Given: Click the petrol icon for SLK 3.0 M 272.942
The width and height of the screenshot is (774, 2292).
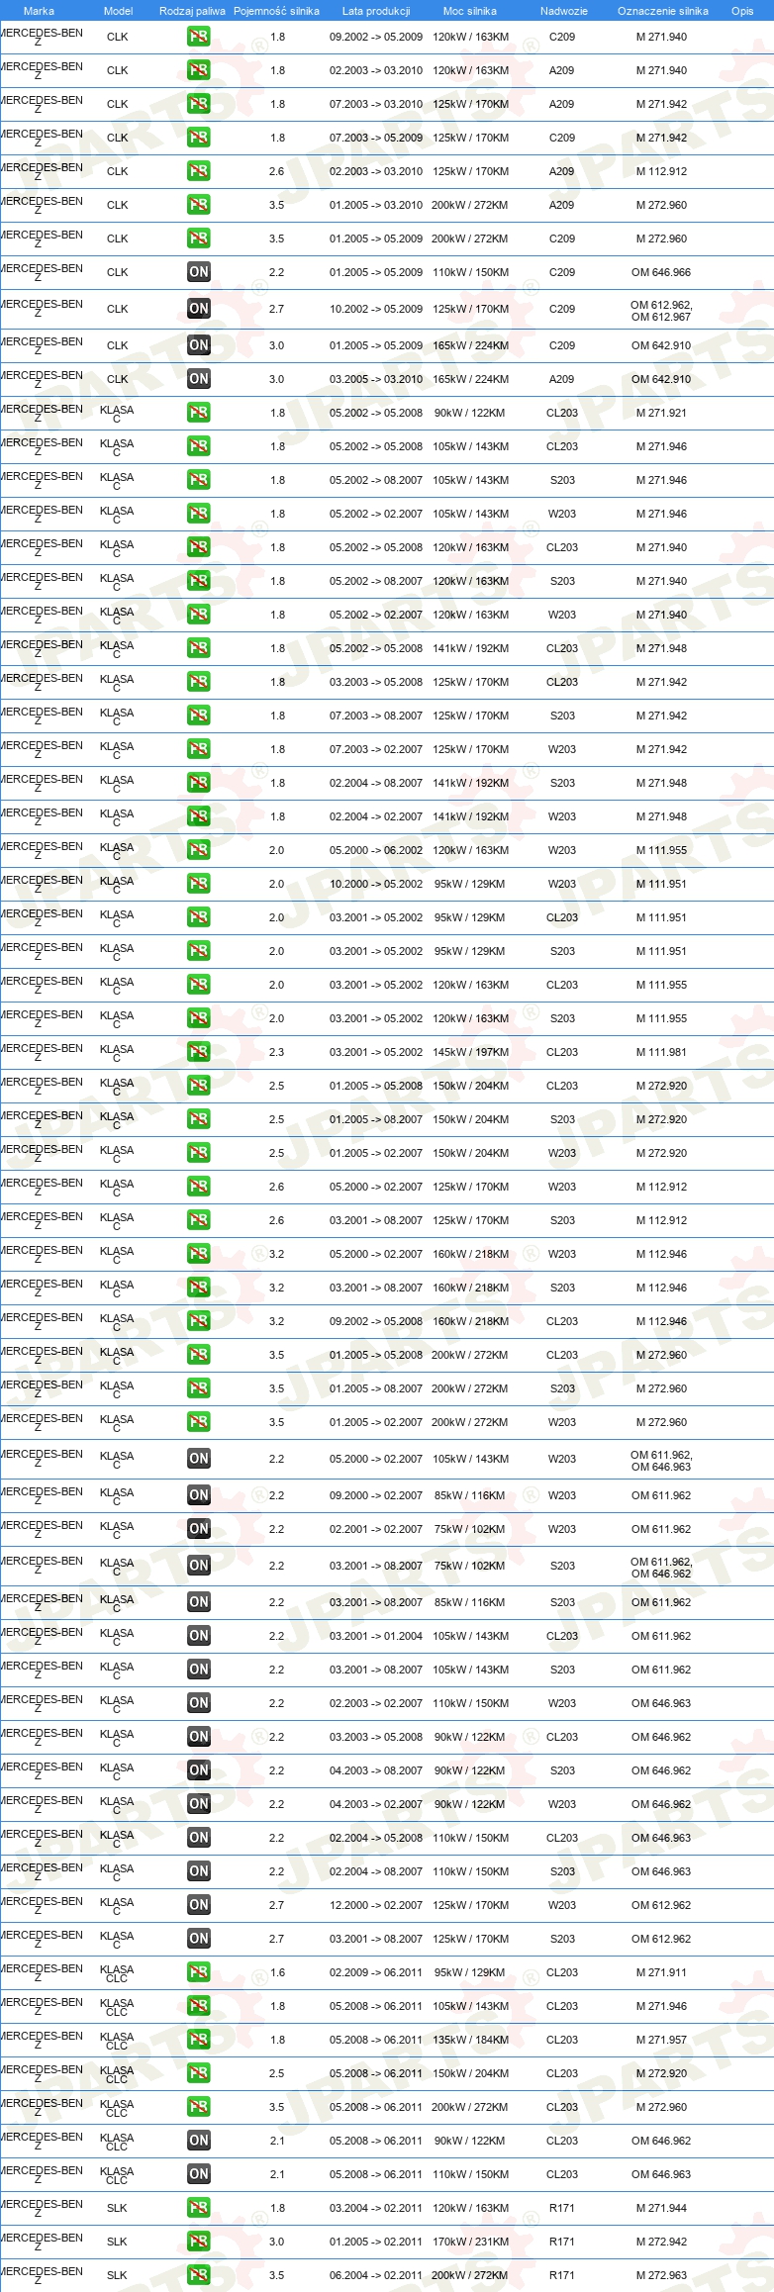Looking at the screenshot, I should click(199, 2242).
